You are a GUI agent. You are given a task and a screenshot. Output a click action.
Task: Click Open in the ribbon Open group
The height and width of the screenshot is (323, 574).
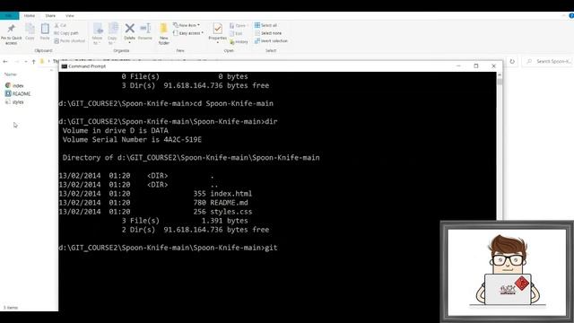pos(239,26)
